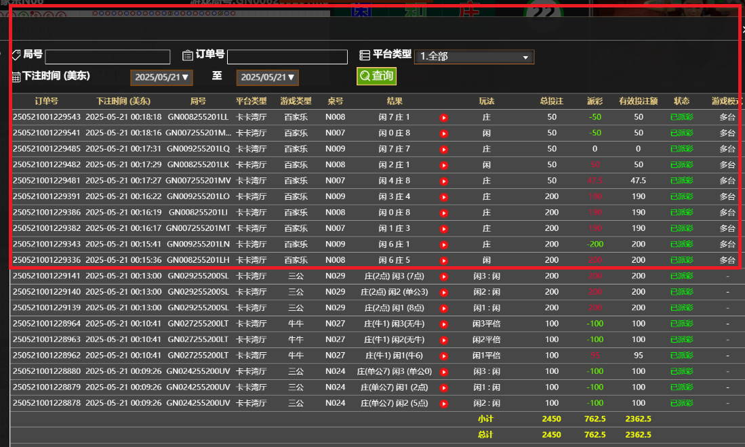The height and width of the screenshot is (447, 745).
Task: Open the end date dropdown after 至
Action: tap(267, 77)
